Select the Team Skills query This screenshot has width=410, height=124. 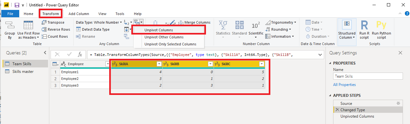(25, 64)
